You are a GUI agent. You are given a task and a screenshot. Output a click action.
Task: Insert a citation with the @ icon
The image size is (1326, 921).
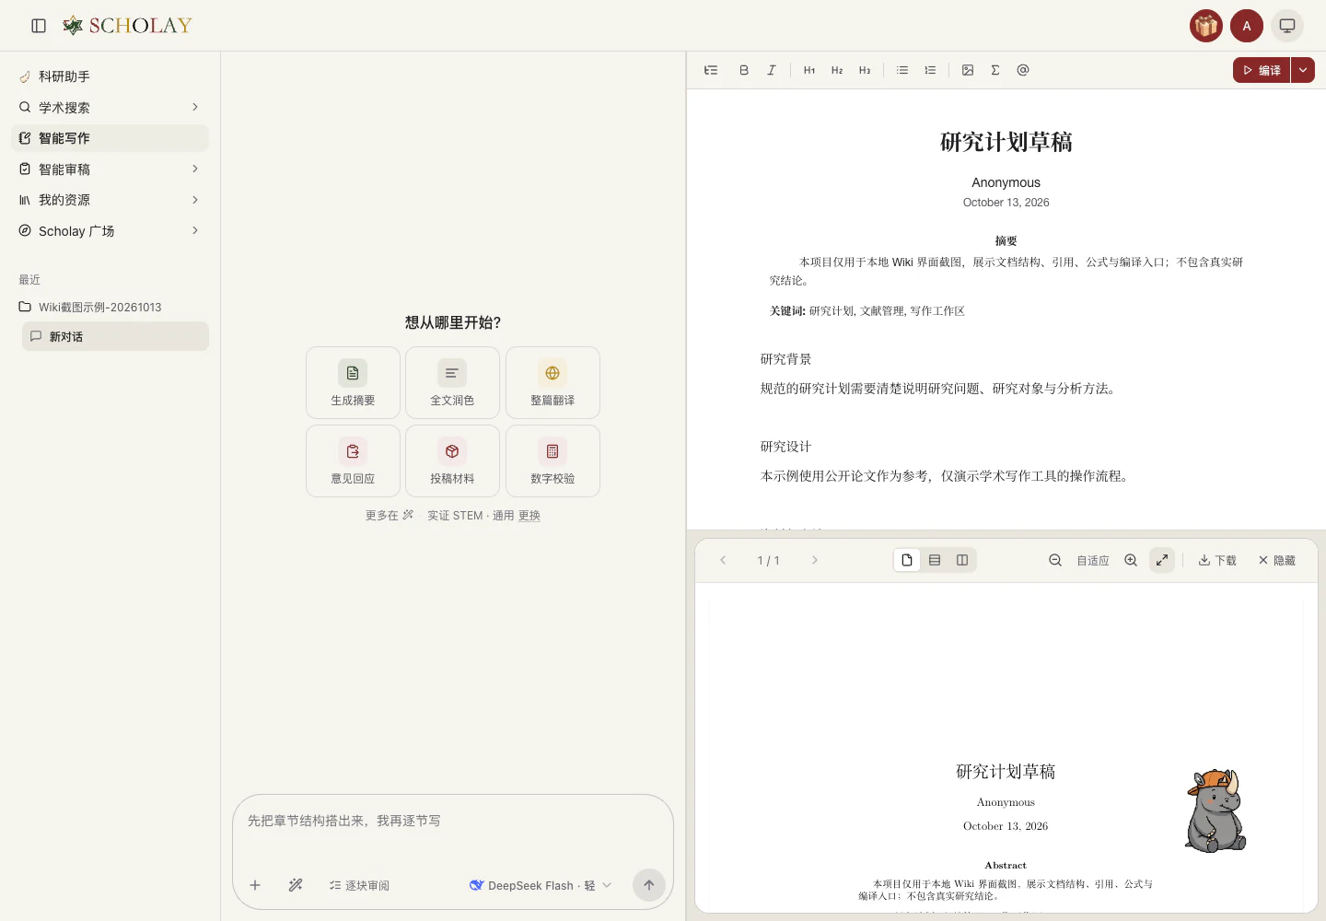tap(1023, 70)
